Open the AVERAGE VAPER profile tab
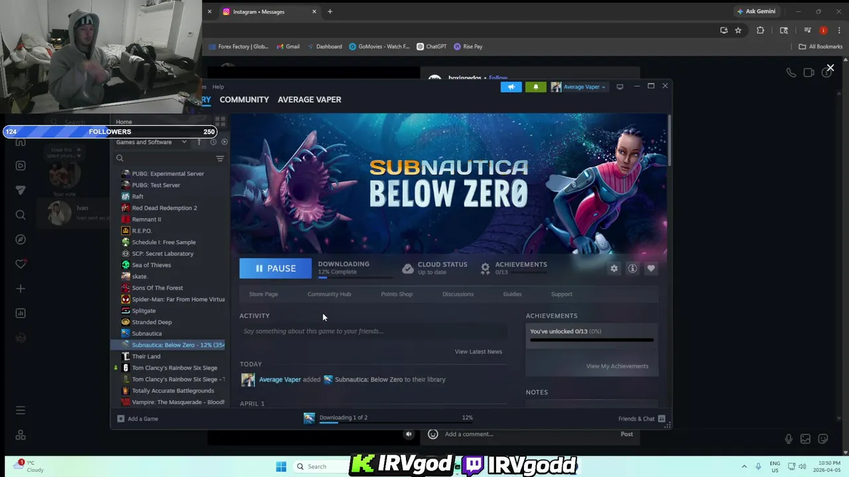 pyautogui.click(x=309, y=99)
